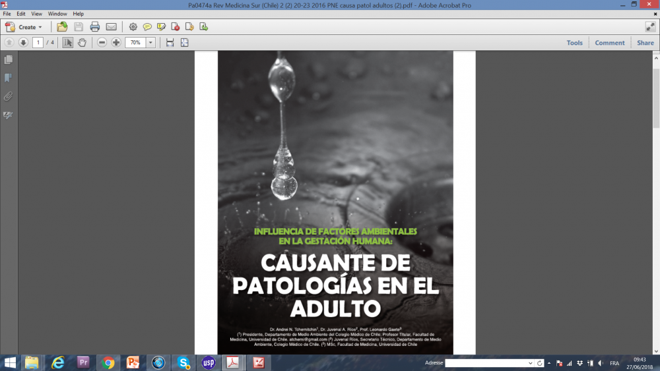Expand the Create dropdown
This screenshot has width=660, height=371.
[40, 28]
